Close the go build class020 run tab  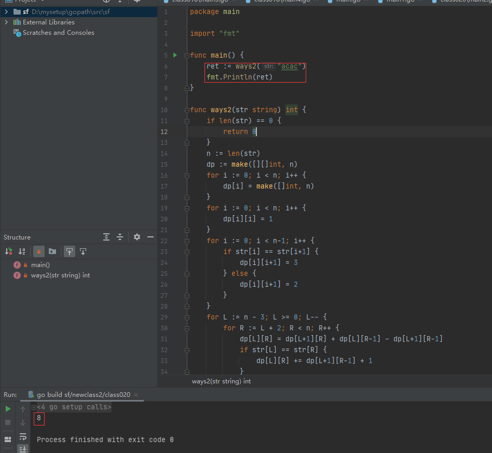coord(136,395)
